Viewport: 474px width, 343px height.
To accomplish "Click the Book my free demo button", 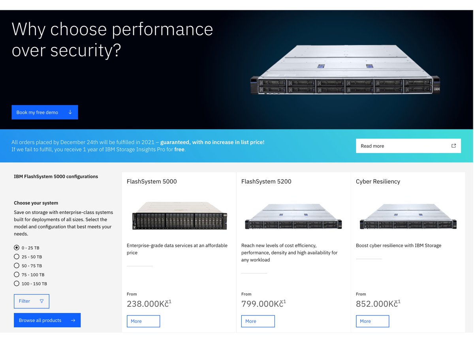I will point(45,112).
